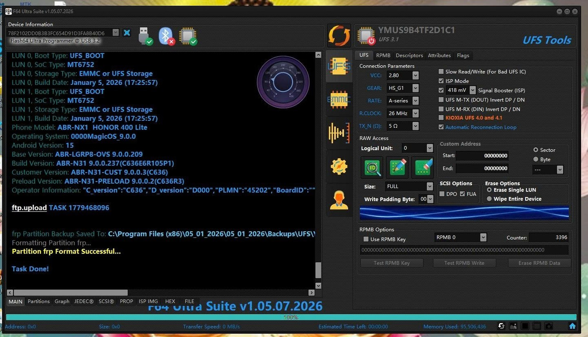
Task: Switch to the RPMB tab
Action: tap(383, 55)
